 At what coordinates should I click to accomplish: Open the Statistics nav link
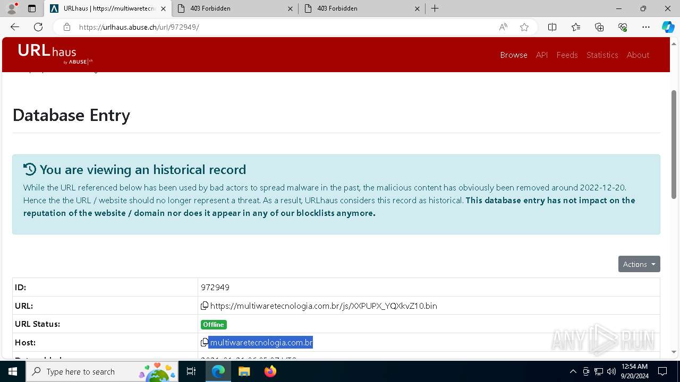(x=602, y=55)
